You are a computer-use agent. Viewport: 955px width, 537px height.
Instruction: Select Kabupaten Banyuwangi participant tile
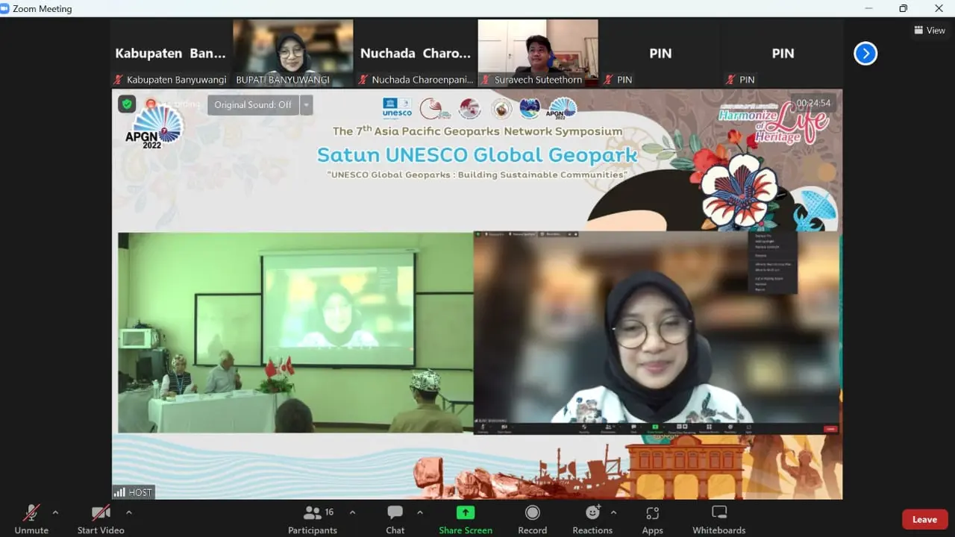tap(170, 54)
